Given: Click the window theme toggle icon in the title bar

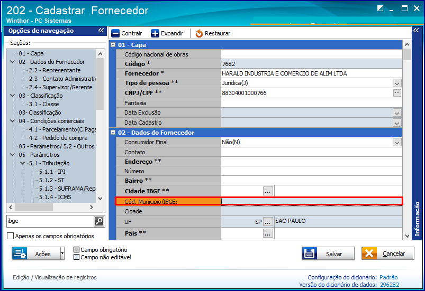Looking at the screenshot, I should pyautogui.click(x=380, y=8).
